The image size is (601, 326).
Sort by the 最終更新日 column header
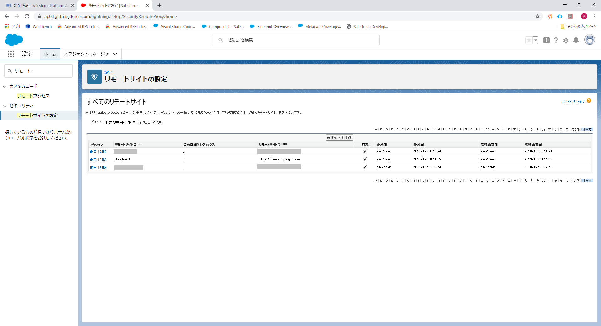click(x=533, y=145)
